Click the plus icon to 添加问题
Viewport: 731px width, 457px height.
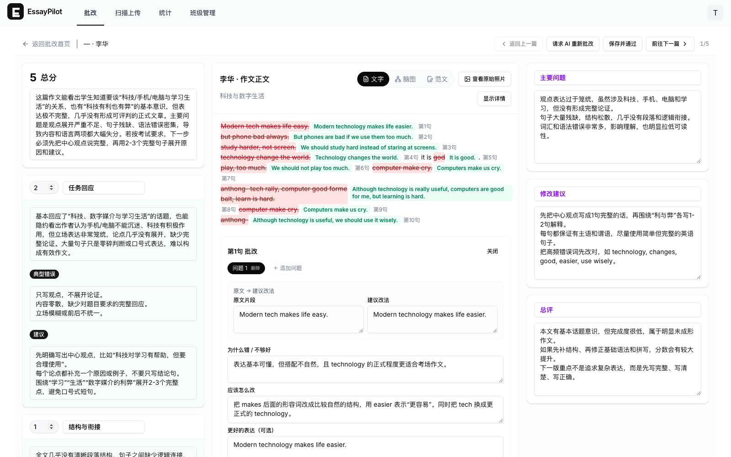(x=275, y=268)
